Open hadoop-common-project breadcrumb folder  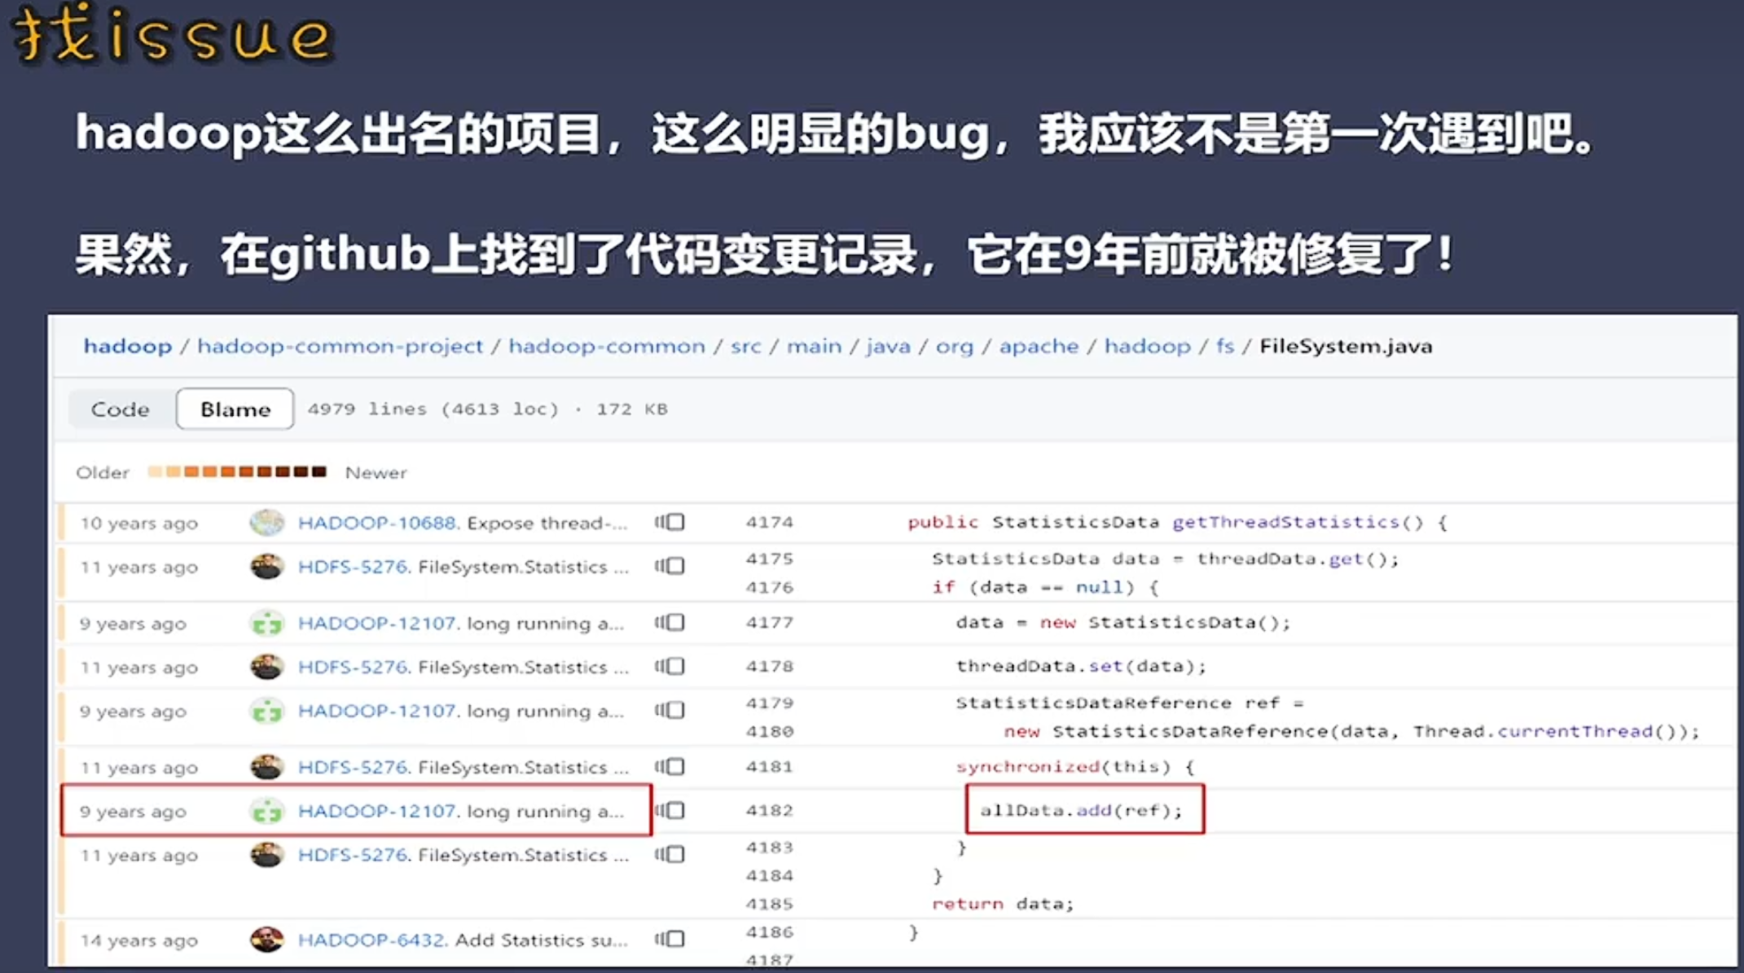point(340,346)
